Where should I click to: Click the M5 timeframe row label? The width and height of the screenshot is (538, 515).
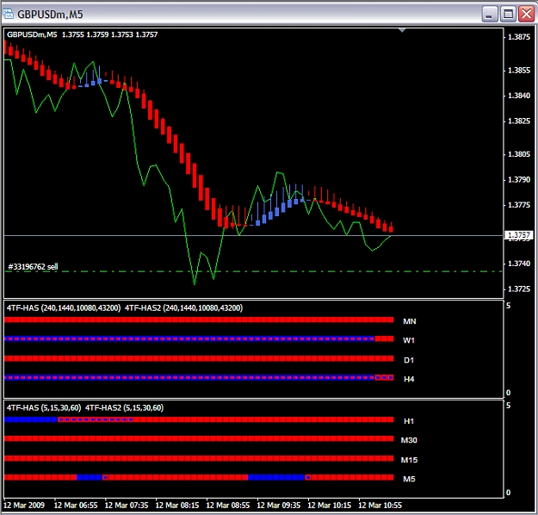[409, 479]
